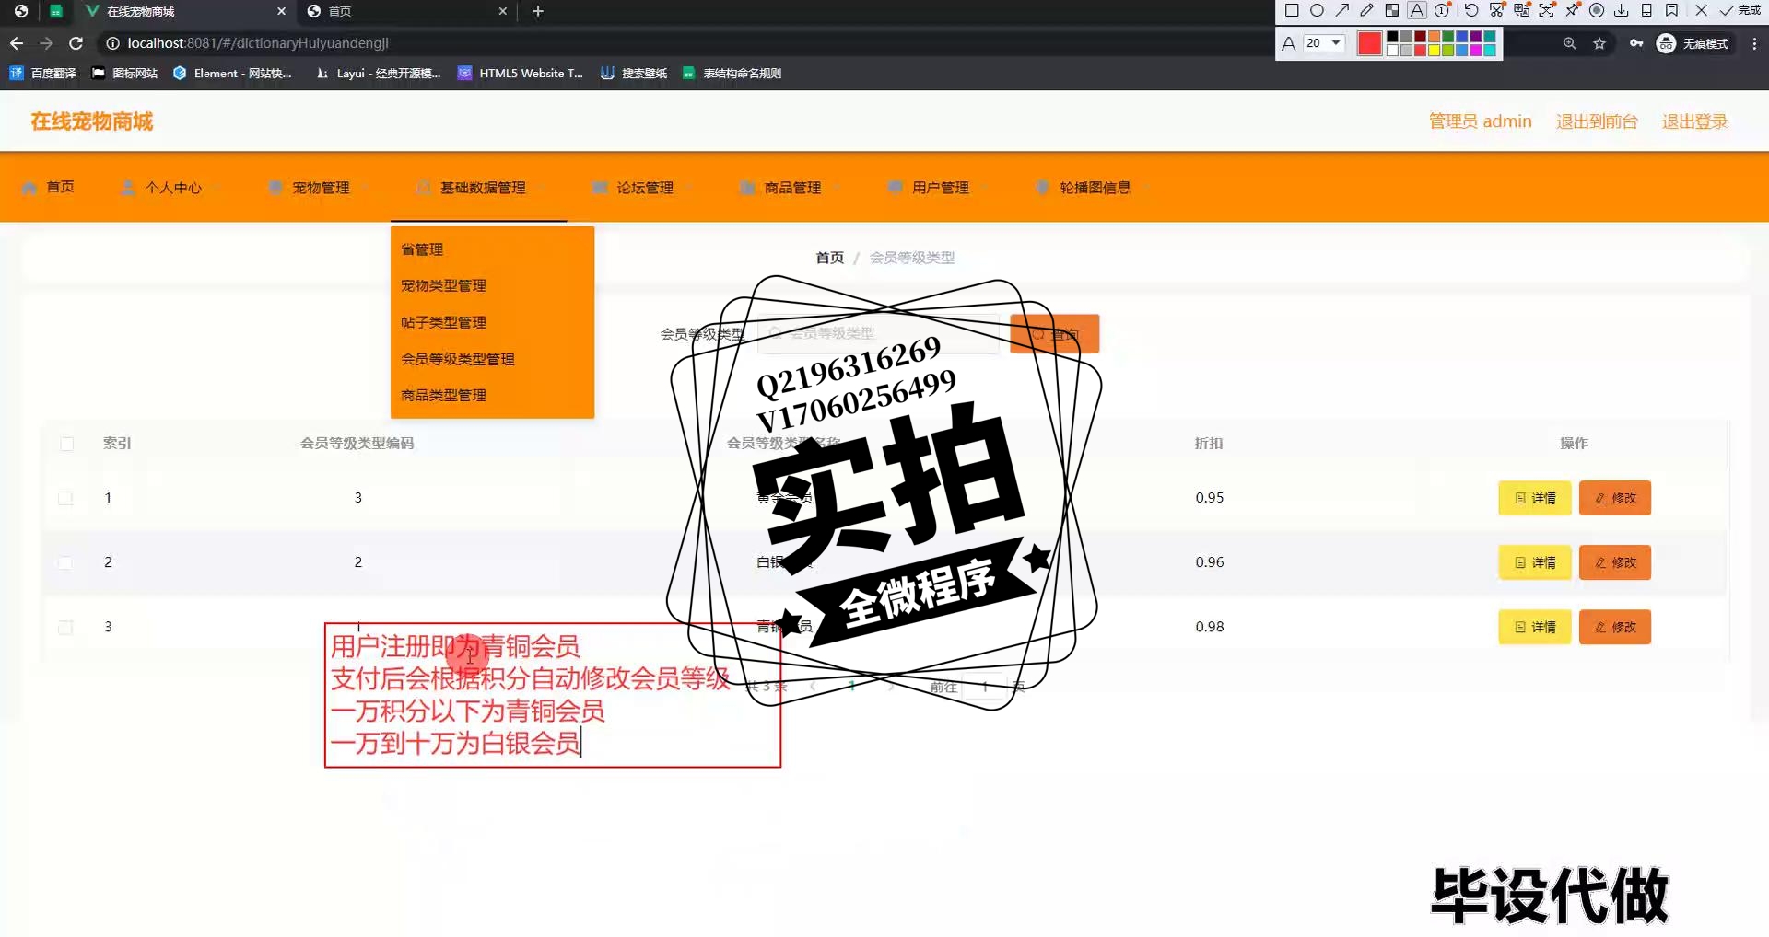Pick the black color swatch

1392,37
